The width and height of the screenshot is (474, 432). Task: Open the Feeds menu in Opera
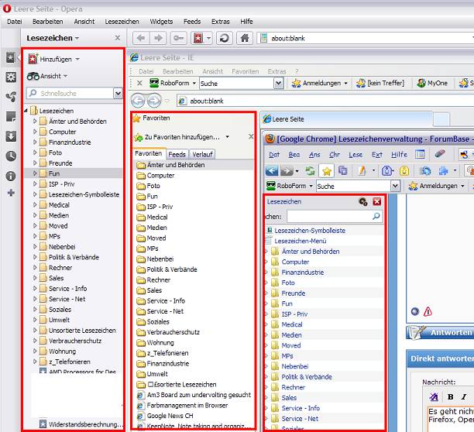coord(192,22)
